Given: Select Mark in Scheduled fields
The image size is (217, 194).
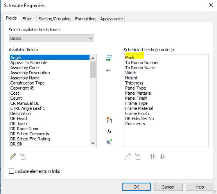Looking at the screenshot, I should (x=166, y=57).
